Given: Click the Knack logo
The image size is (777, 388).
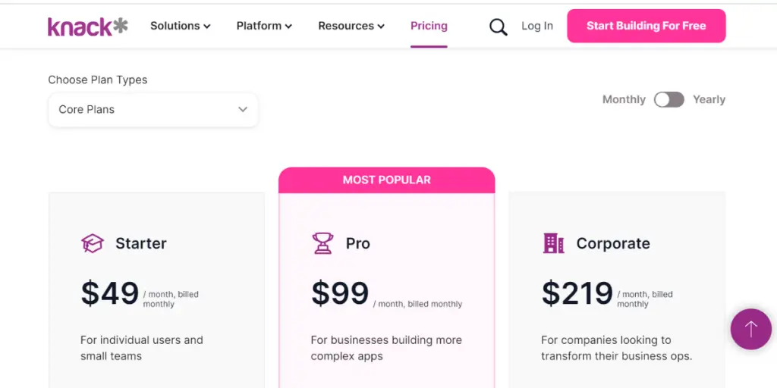Looking at the screenshot, I should (x=88, y=27).
